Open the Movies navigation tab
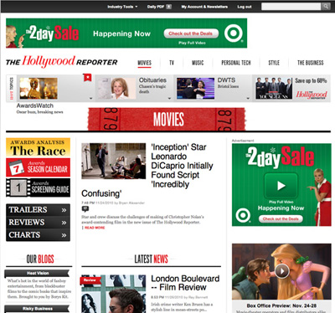The height and width of the screenshot is (313, 335). pyautogui.click(x=144, y=63)
